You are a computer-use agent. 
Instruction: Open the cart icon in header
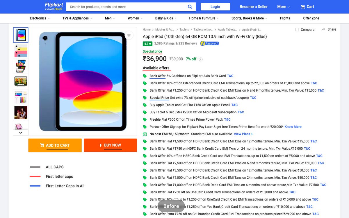coord(303,7)
